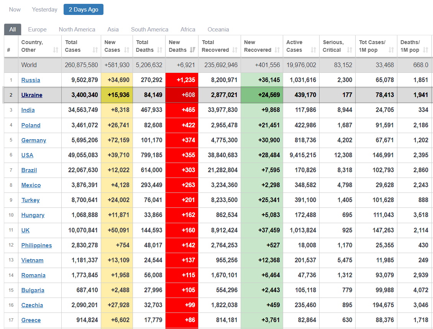Click sort icon in Serious, Critical header
Image resolution: width=433 pixels, height=329 pixels.
click(349, 50)
